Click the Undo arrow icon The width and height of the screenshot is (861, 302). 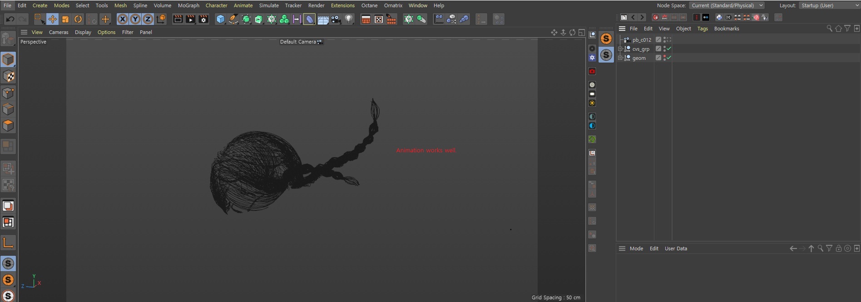pyautogui.click(x=10, y=19)
